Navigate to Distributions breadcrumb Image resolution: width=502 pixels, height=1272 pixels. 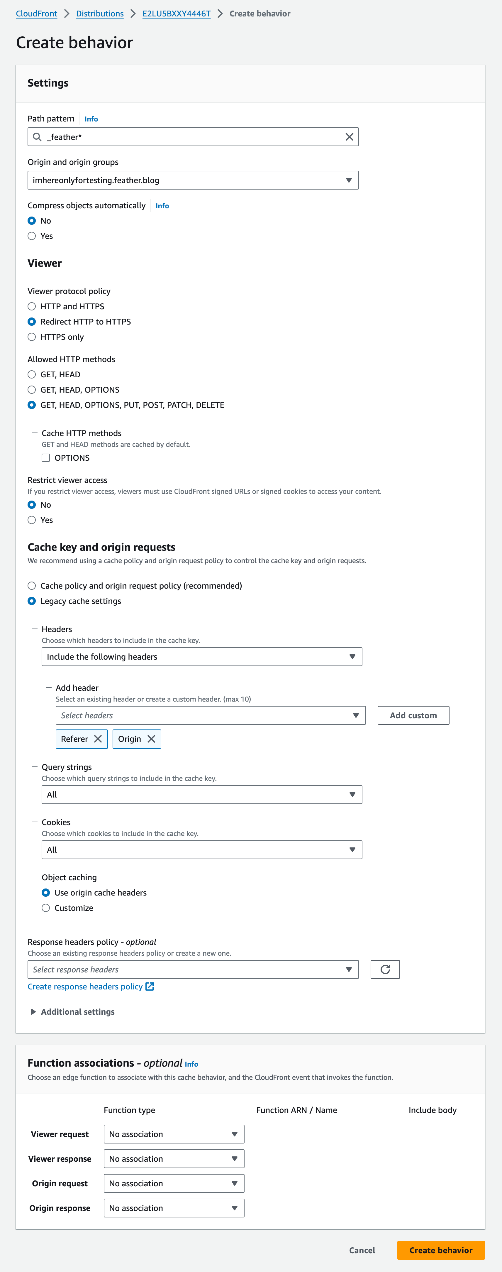point(100,14)
